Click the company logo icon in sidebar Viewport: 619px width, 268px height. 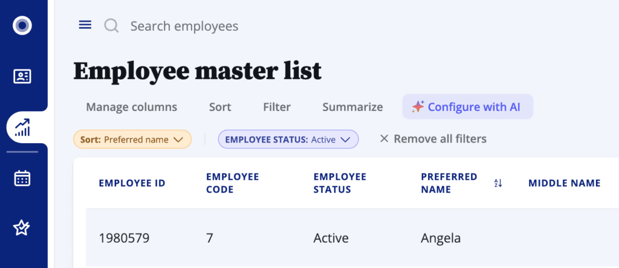click(x=22, y=25)
